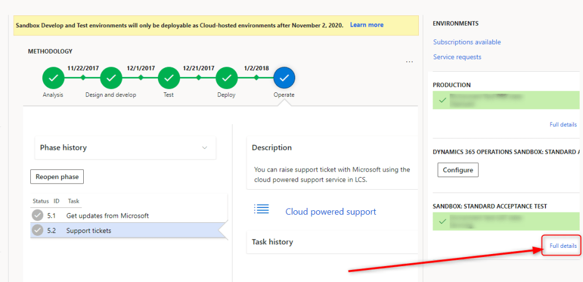Open the Deploy phase circle
The width and height of the screenshot is (583, 282).
click(226, 77)
